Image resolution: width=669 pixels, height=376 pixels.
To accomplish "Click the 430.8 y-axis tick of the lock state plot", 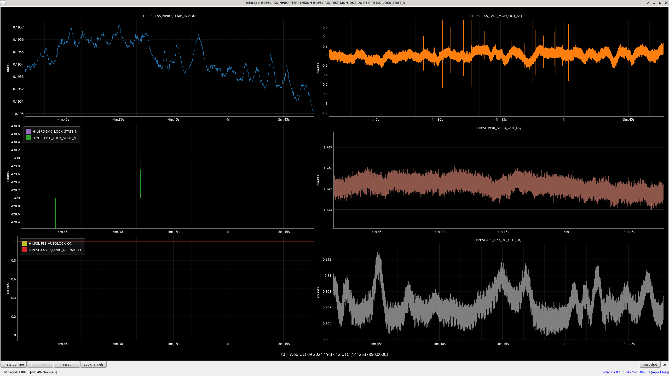I will (x=15, y=126).
